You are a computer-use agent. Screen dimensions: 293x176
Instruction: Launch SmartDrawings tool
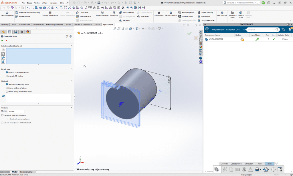click(x=205, y=13)
